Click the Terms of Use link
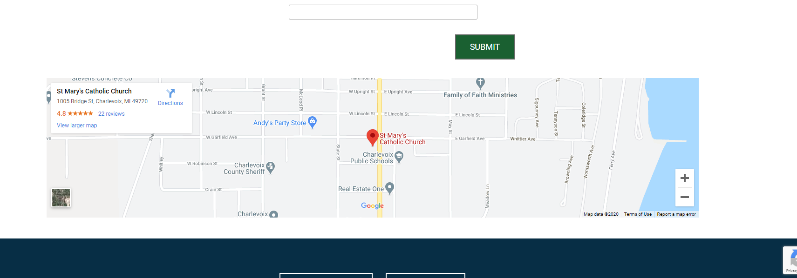Viewport: 797px width, 278px height. coord(638,214)
